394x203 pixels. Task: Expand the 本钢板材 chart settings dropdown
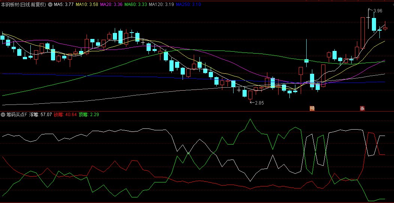point(50,4)
